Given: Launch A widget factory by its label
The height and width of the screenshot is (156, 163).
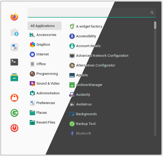Looking at the screenshot, I should [x=89, y=26].
